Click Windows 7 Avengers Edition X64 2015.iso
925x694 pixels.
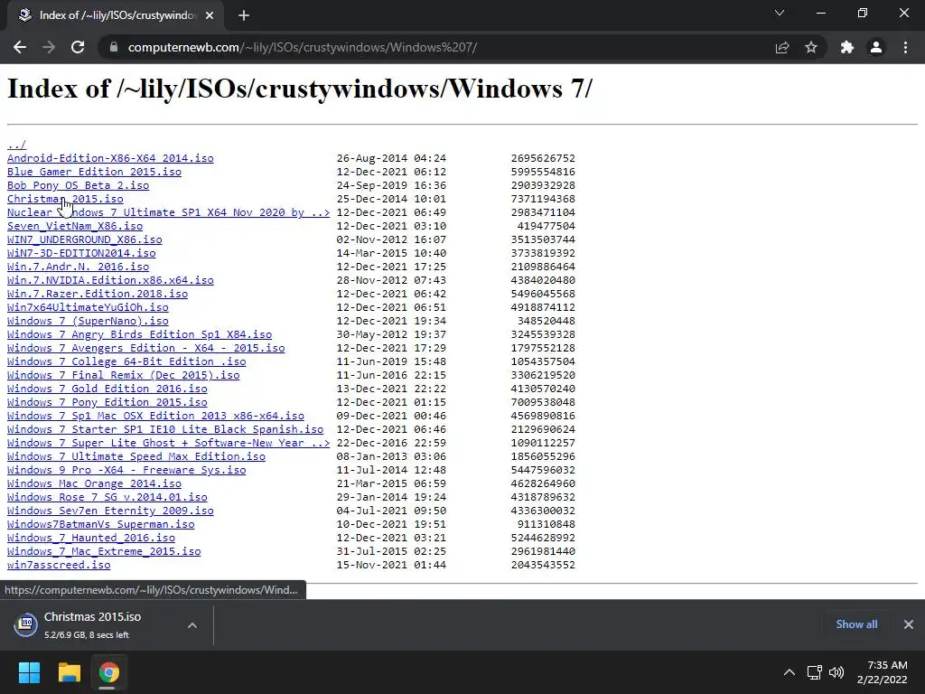145,348
